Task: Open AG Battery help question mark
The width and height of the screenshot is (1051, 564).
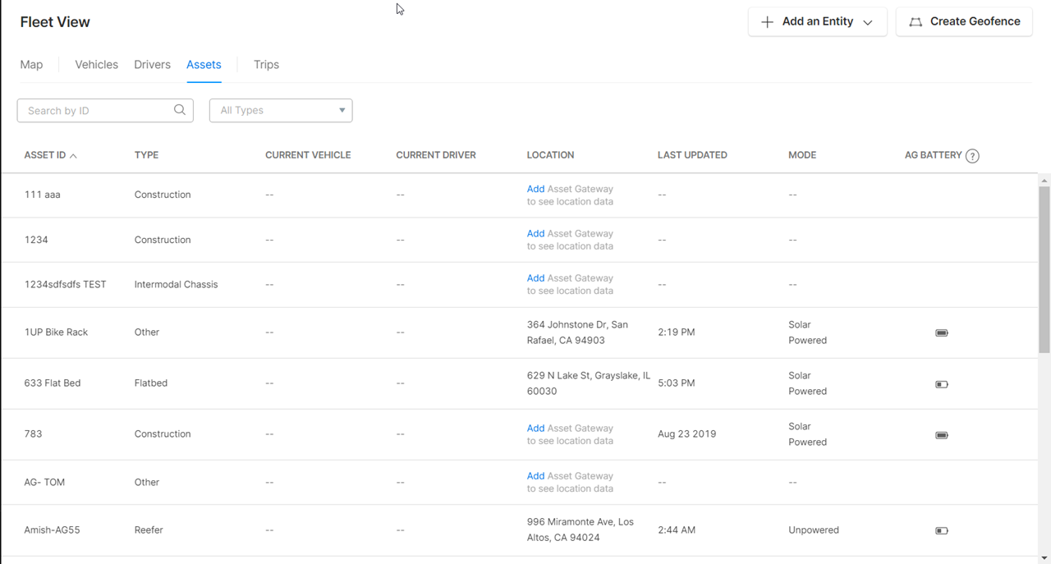Action: click(972, 156)
